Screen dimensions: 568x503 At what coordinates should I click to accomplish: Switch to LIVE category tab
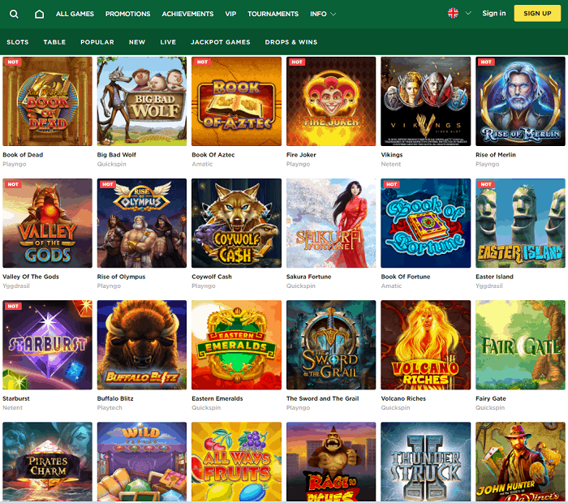coord(168,42)
